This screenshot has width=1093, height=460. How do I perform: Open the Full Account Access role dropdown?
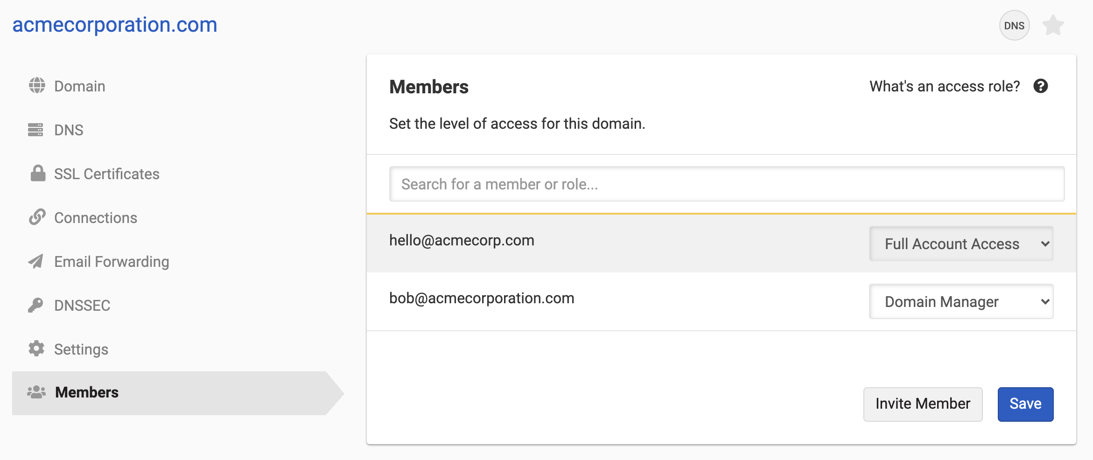click(x=961, y=244)
